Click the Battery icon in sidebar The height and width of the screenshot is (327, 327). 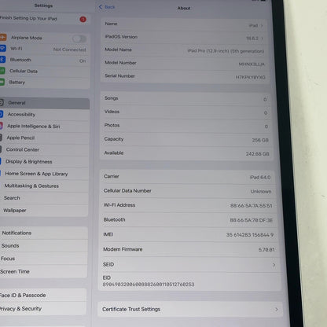[x=2, y=82]
